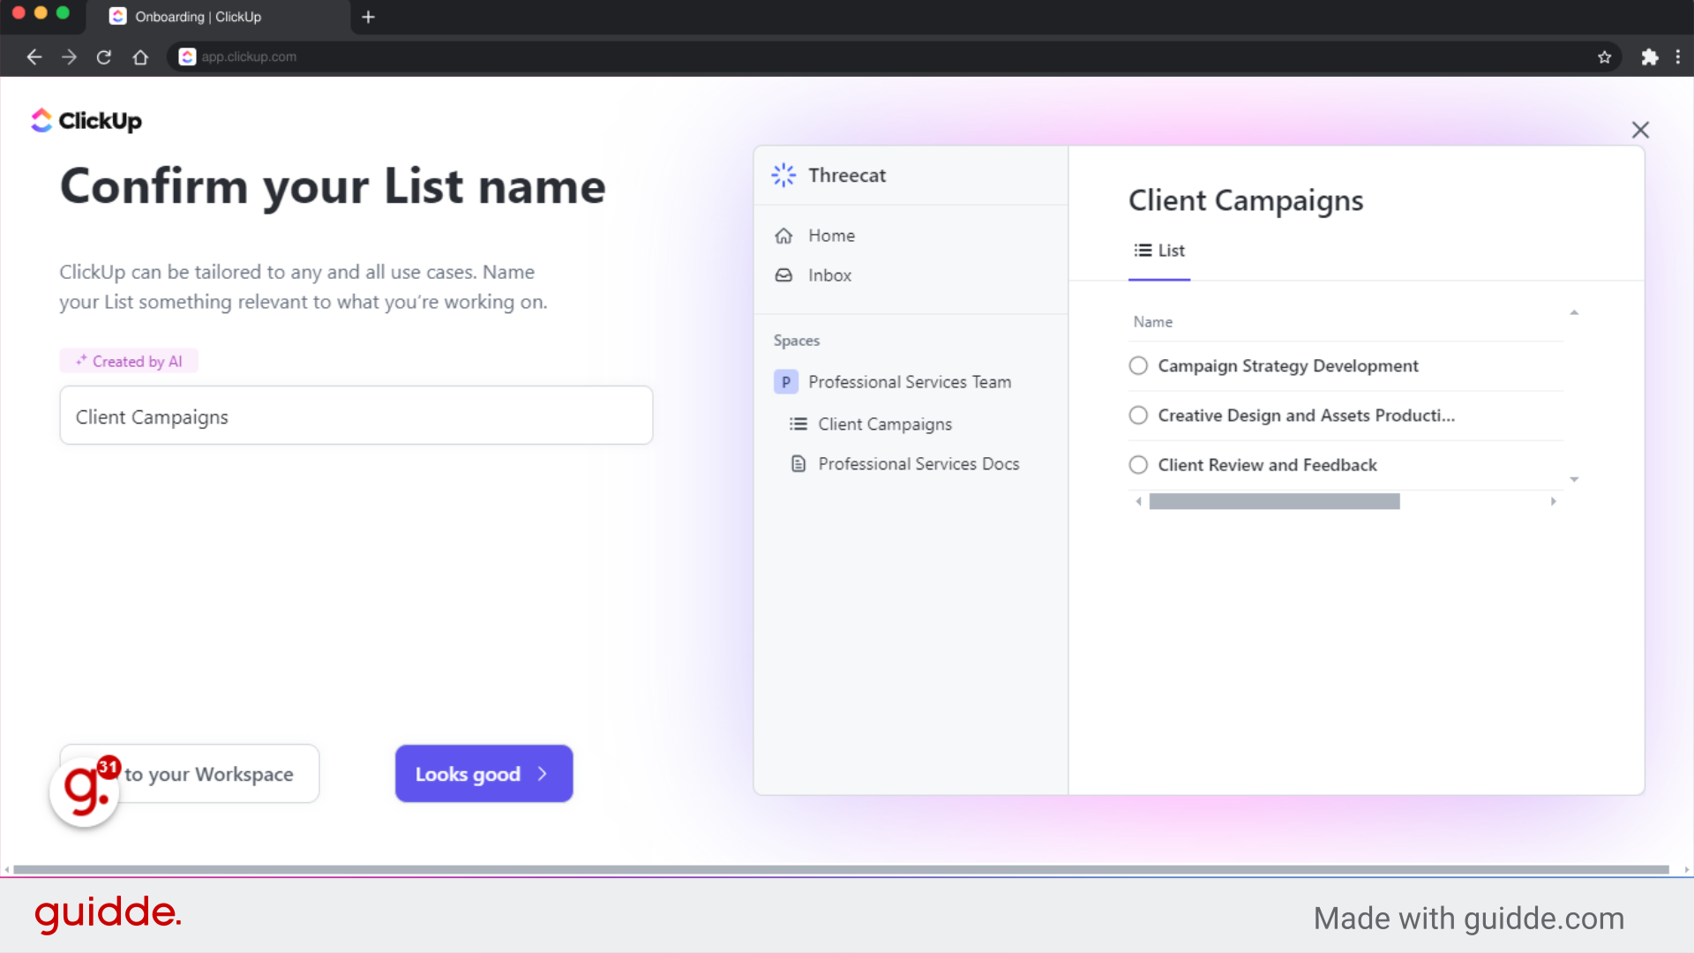Click the ClickUp logo at top left

(85, 120)
